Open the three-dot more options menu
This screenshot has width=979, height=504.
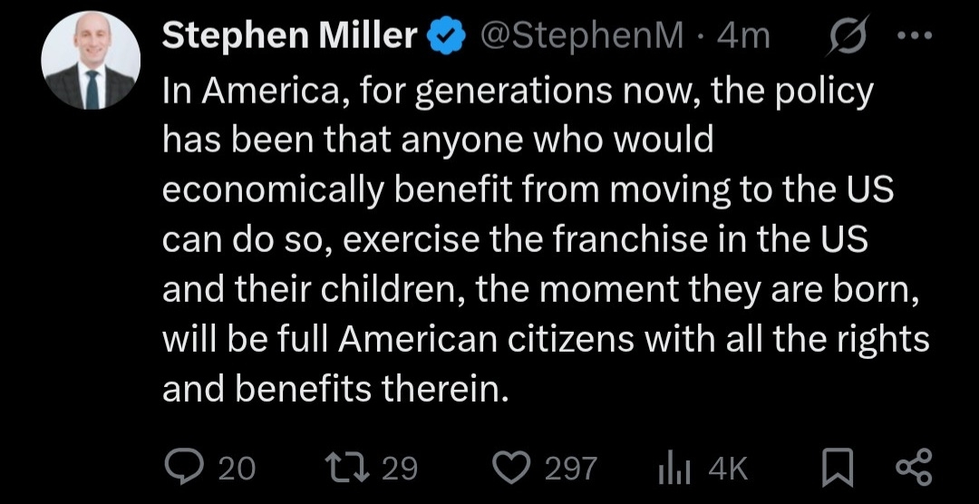[923, 37]
